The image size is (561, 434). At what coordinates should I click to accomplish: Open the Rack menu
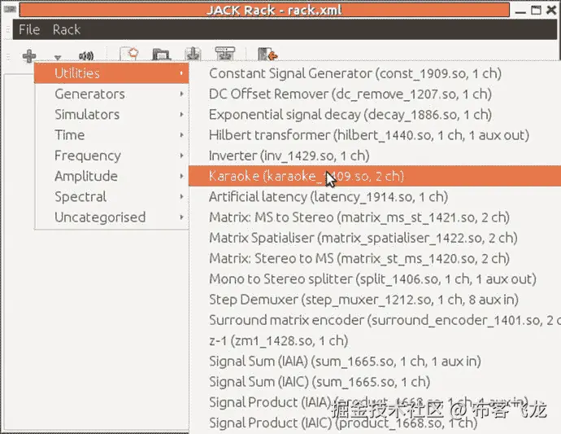click(x=67, y=29)
